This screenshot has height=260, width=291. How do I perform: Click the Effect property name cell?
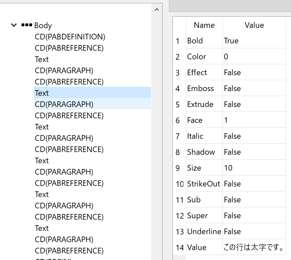(x=204, y=73)
